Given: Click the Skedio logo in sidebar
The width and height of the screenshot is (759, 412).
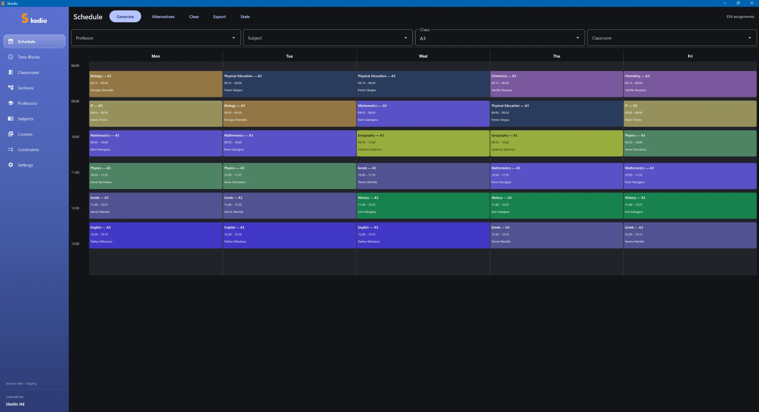Looking at the screenshot, I should [34, 18].
